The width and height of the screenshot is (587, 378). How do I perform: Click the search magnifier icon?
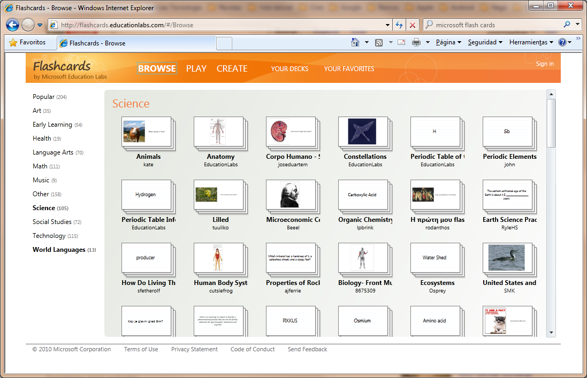(567, 25)
